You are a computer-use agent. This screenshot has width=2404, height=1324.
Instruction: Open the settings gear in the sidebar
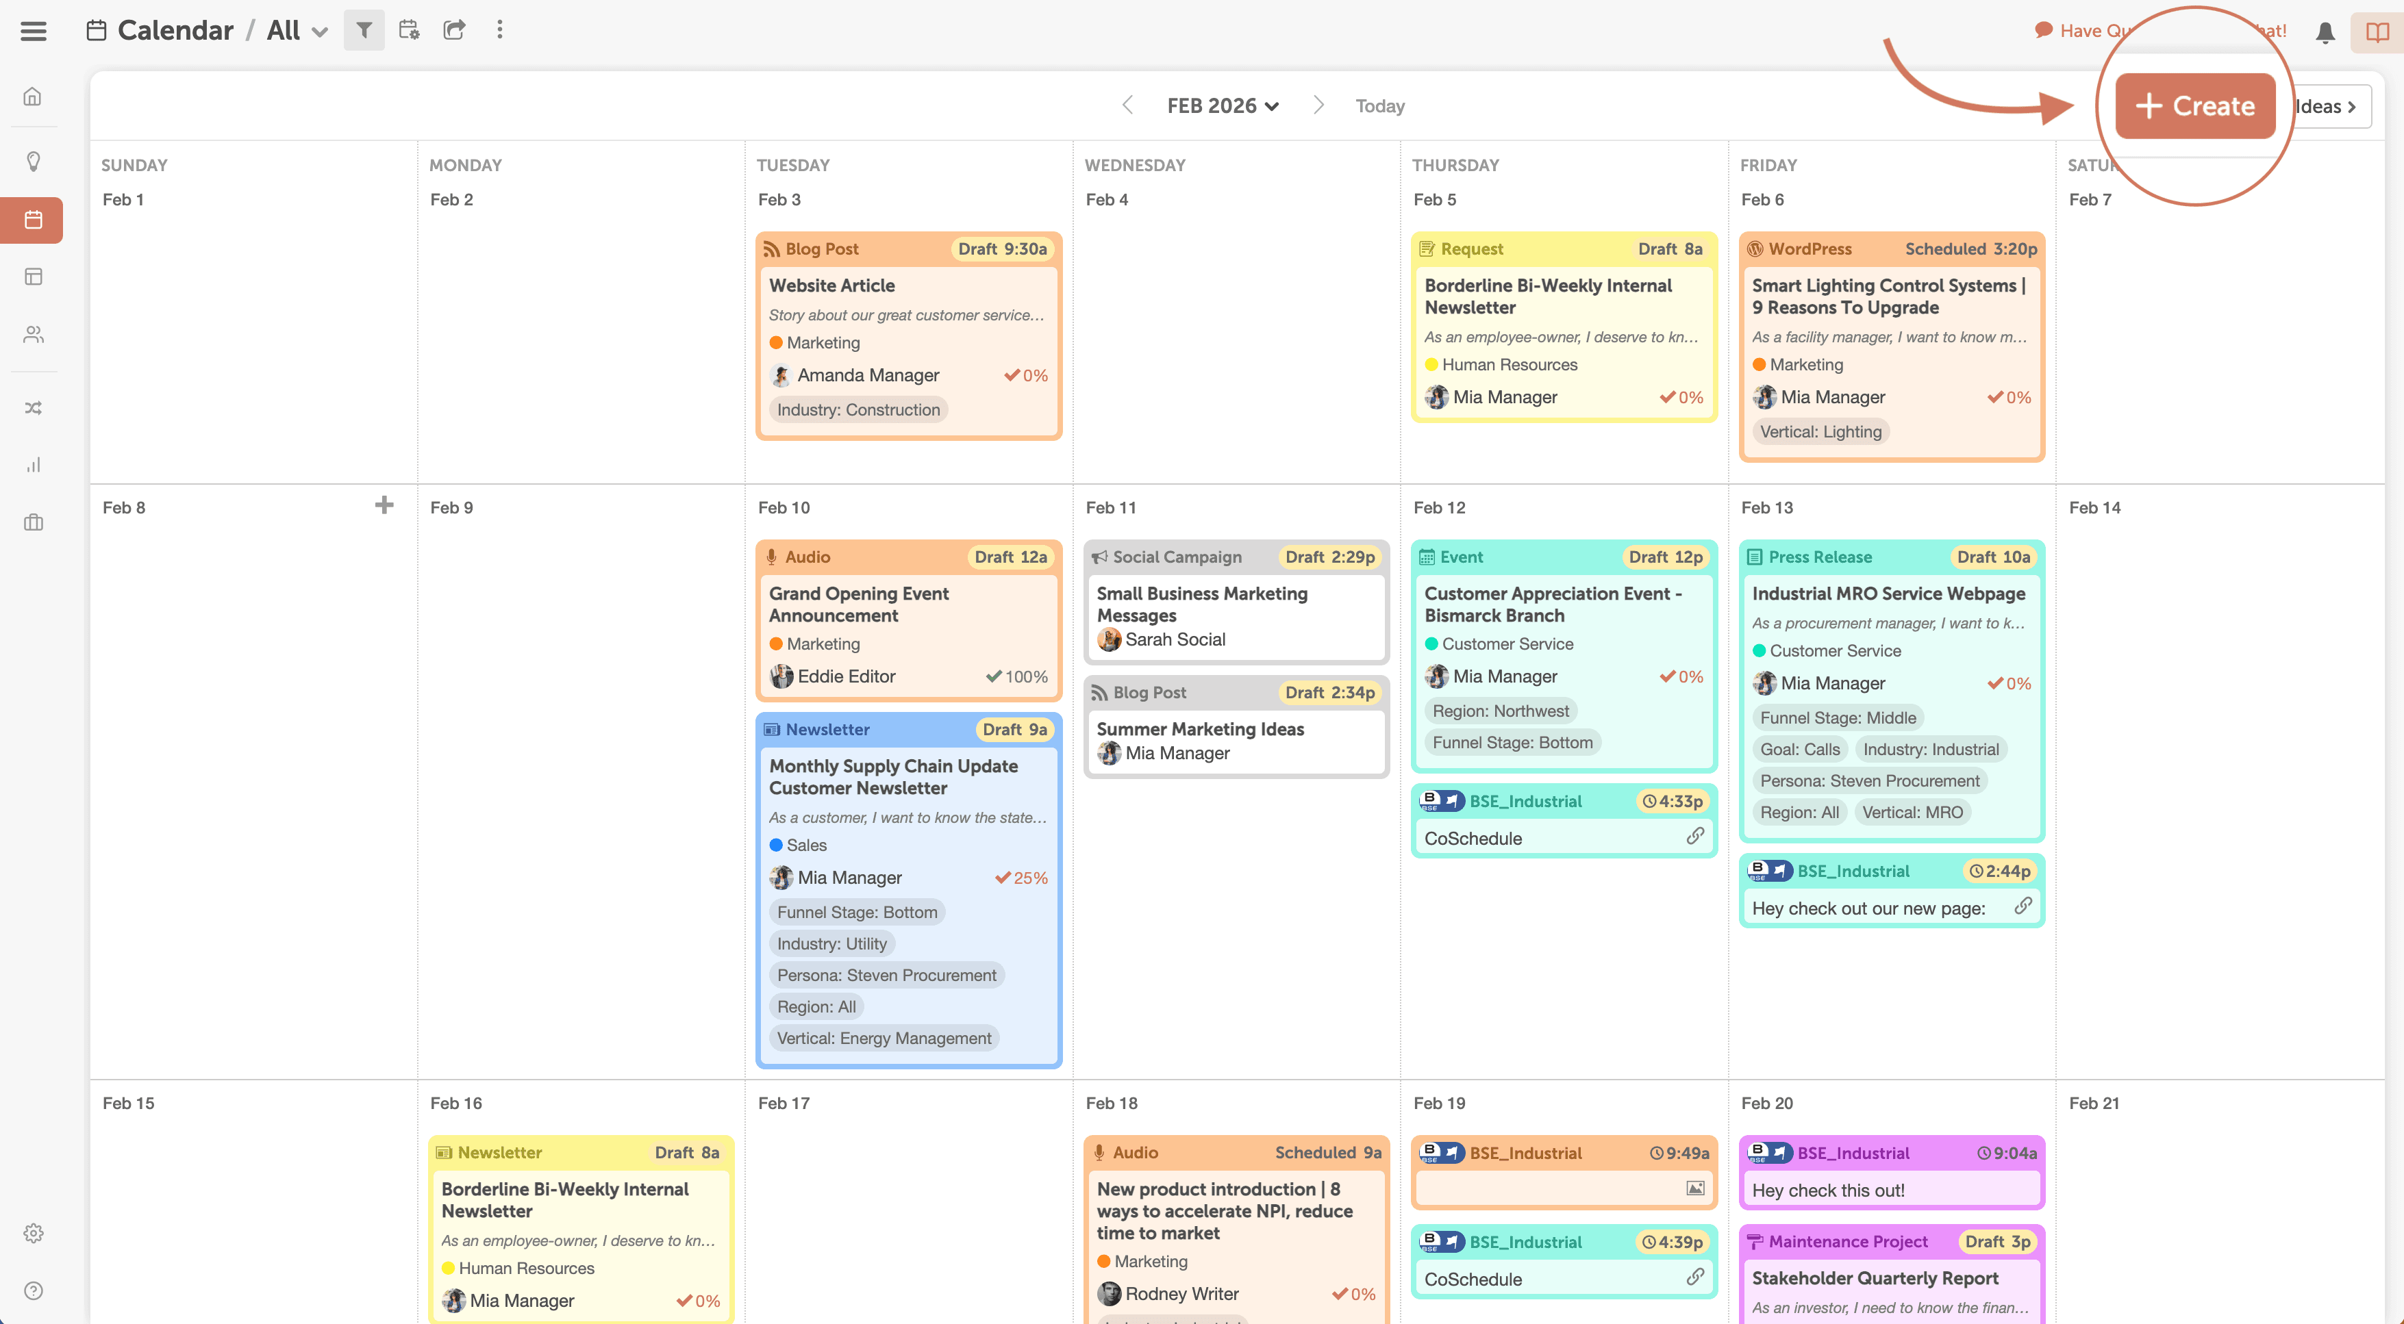[33, 1232]
